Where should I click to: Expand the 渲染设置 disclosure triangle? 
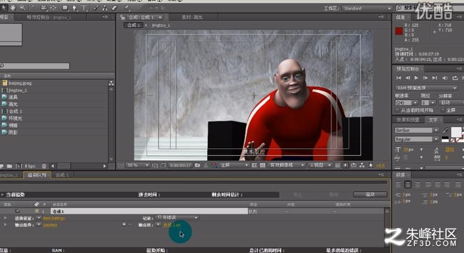(x=5, y=218)
